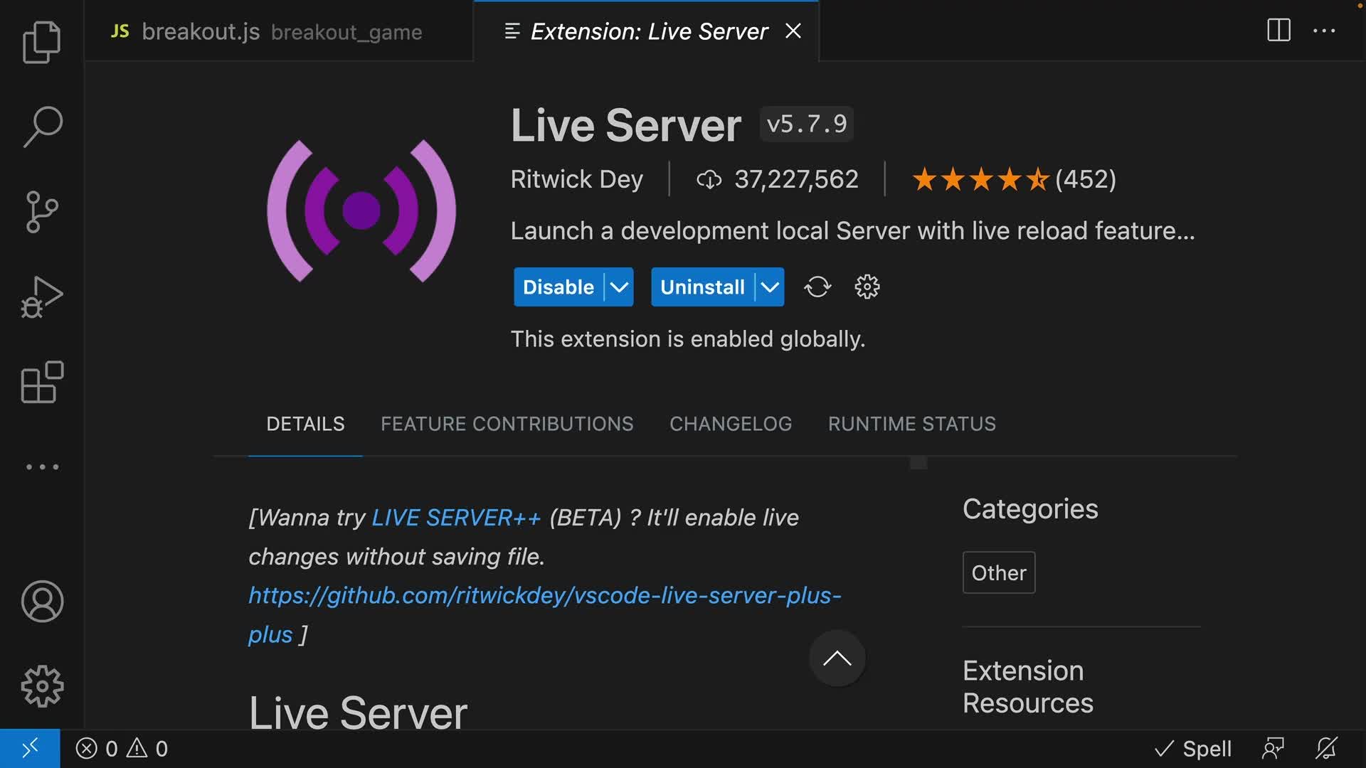Switch to the Changelog tab
The image size is (1366, 768).
pos(731,424)
